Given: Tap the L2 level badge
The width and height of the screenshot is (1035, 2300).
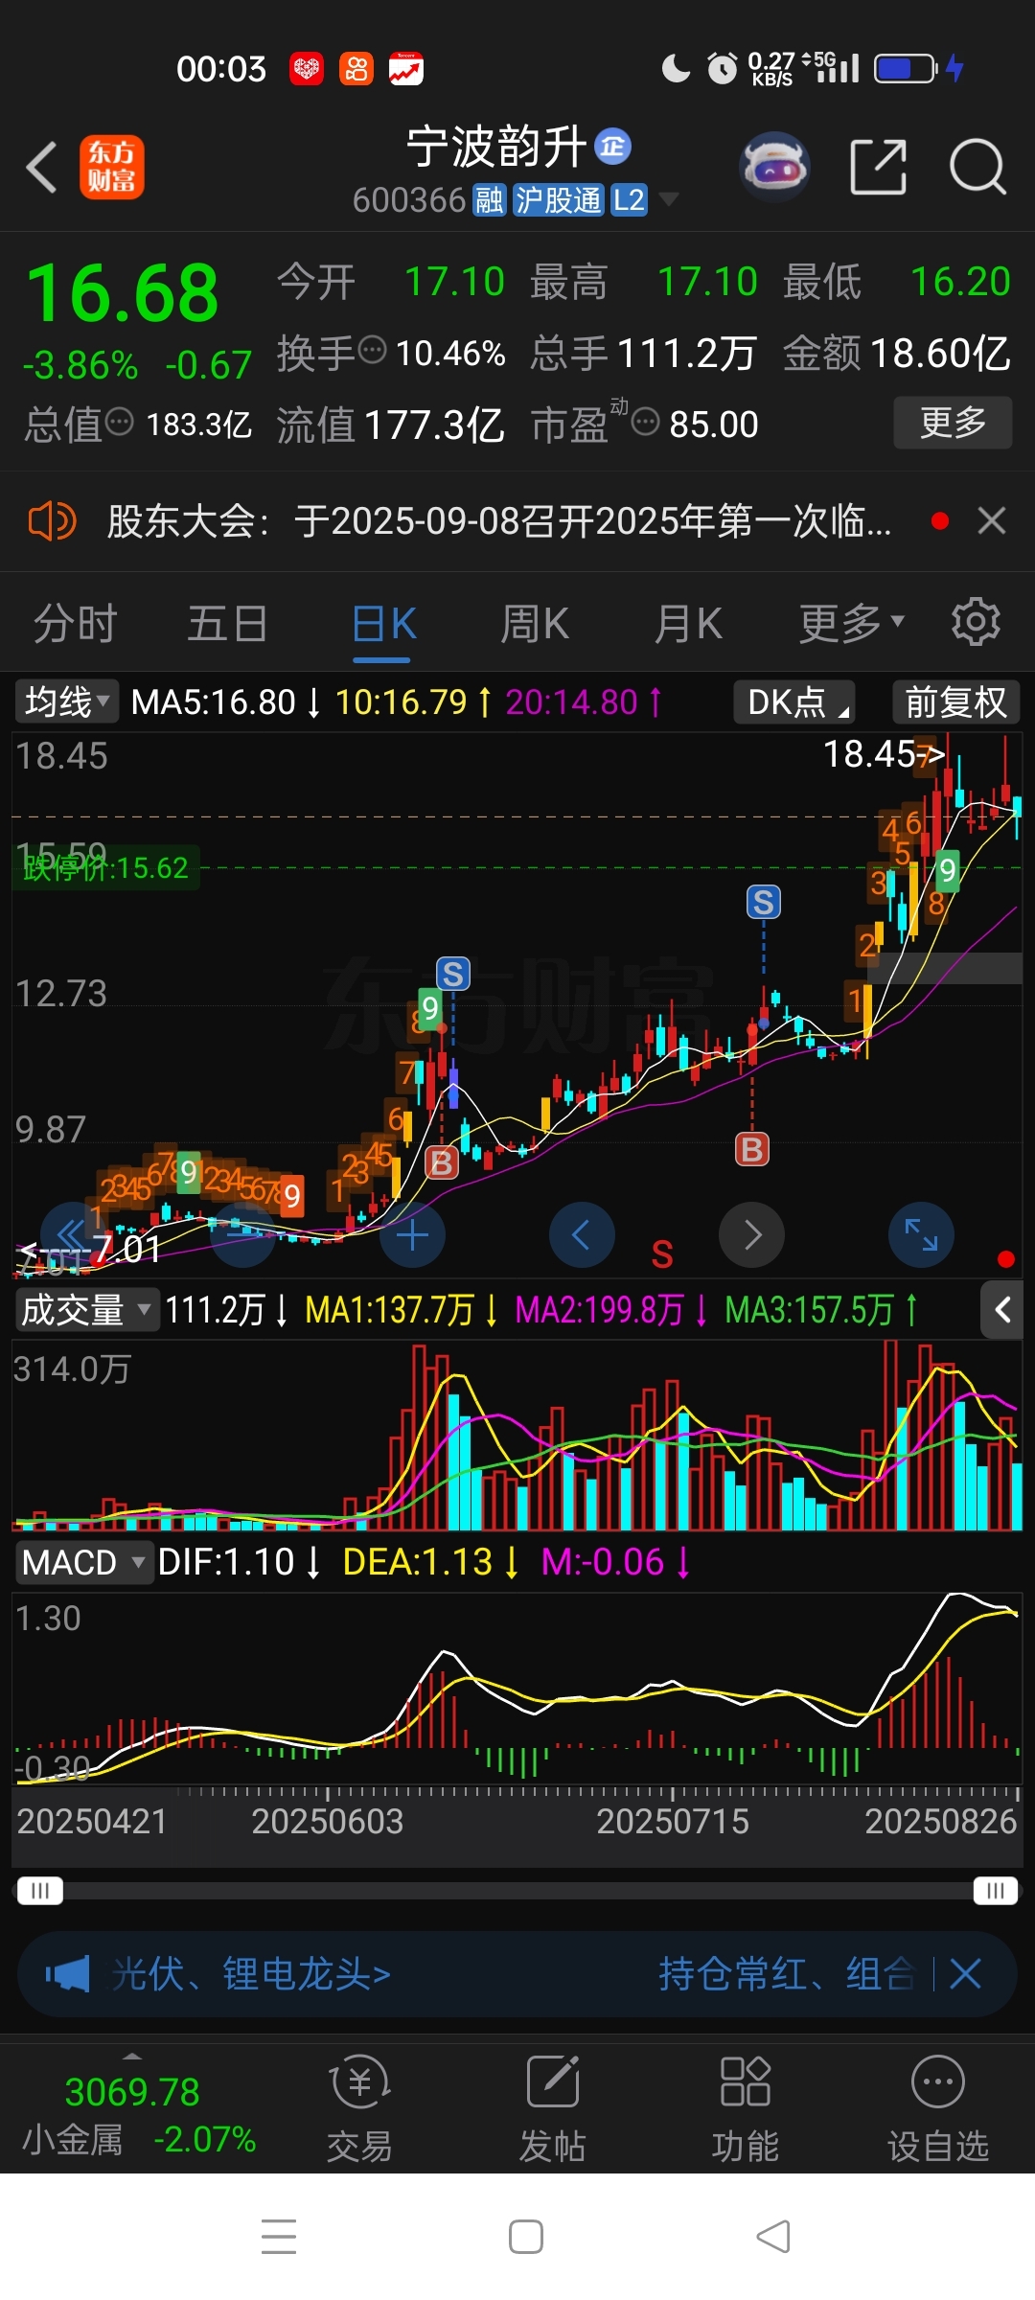Looking at the screenshot, I should pyautogui.click(x=629, y=200).
